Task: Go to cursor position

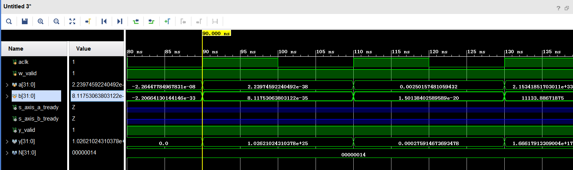Action: point(88,22)
